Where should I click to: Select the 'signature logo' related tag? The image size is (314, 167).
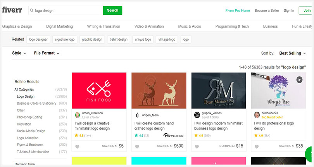click(x=65, y=40)
